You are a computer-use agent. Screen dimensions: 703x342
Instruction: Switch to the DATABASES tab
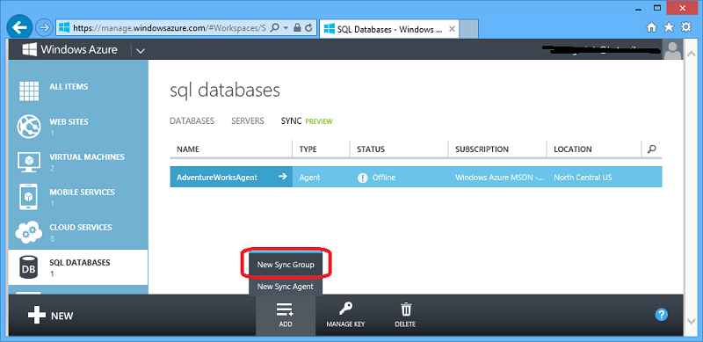192,121
